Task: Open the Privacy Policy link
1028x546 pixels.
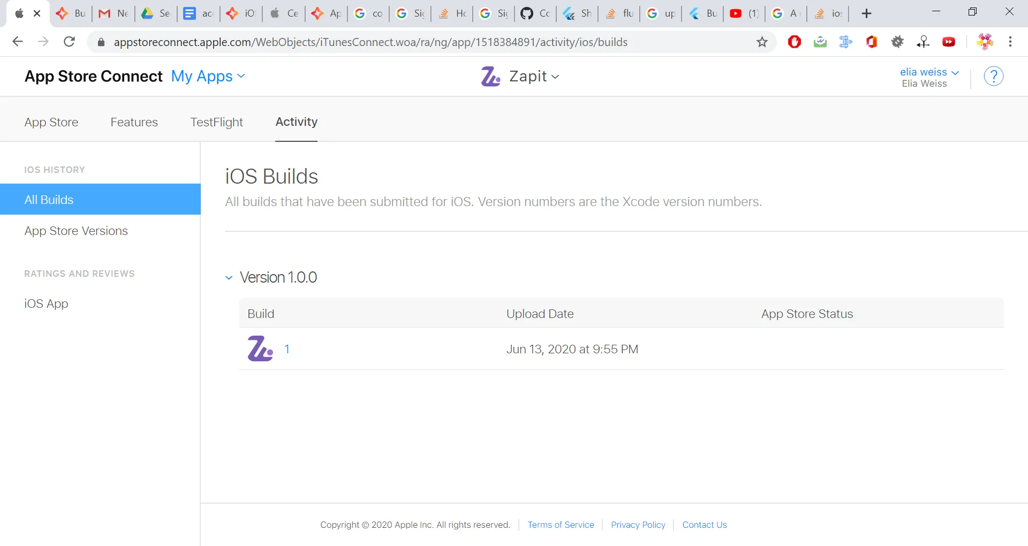Action: click(638, 525)
